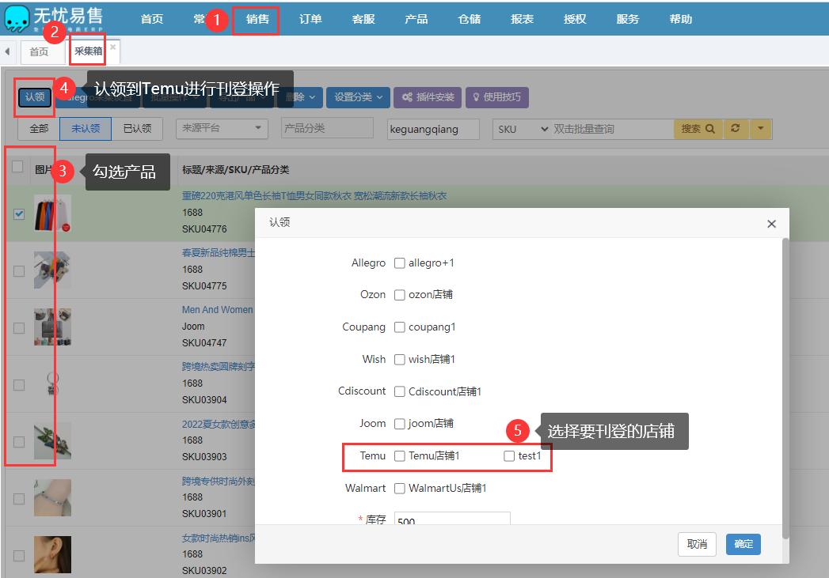
Task: Click the refresh icon beside the search button
Action: (736, 129)
